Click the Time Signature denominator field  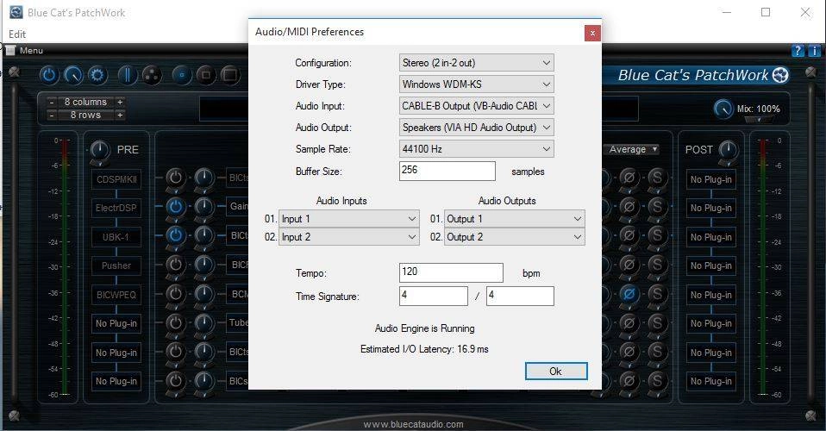click(x=520, y=296)
